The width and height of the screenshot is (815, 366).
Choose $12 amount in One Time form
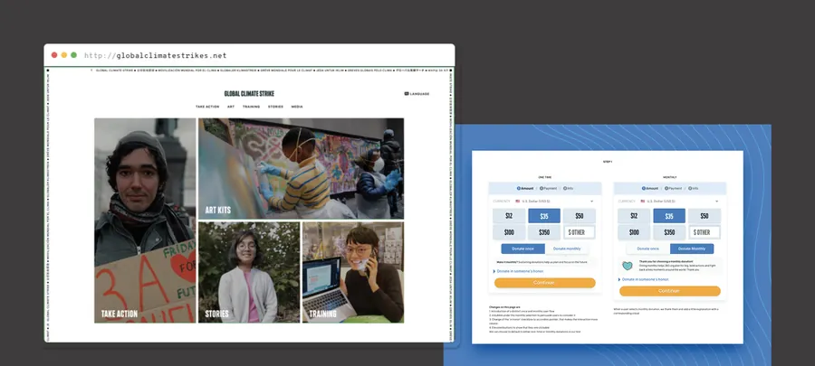coord(509,216)
